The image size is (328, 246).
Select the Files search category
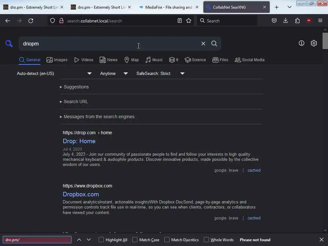(x=220, y=60)
